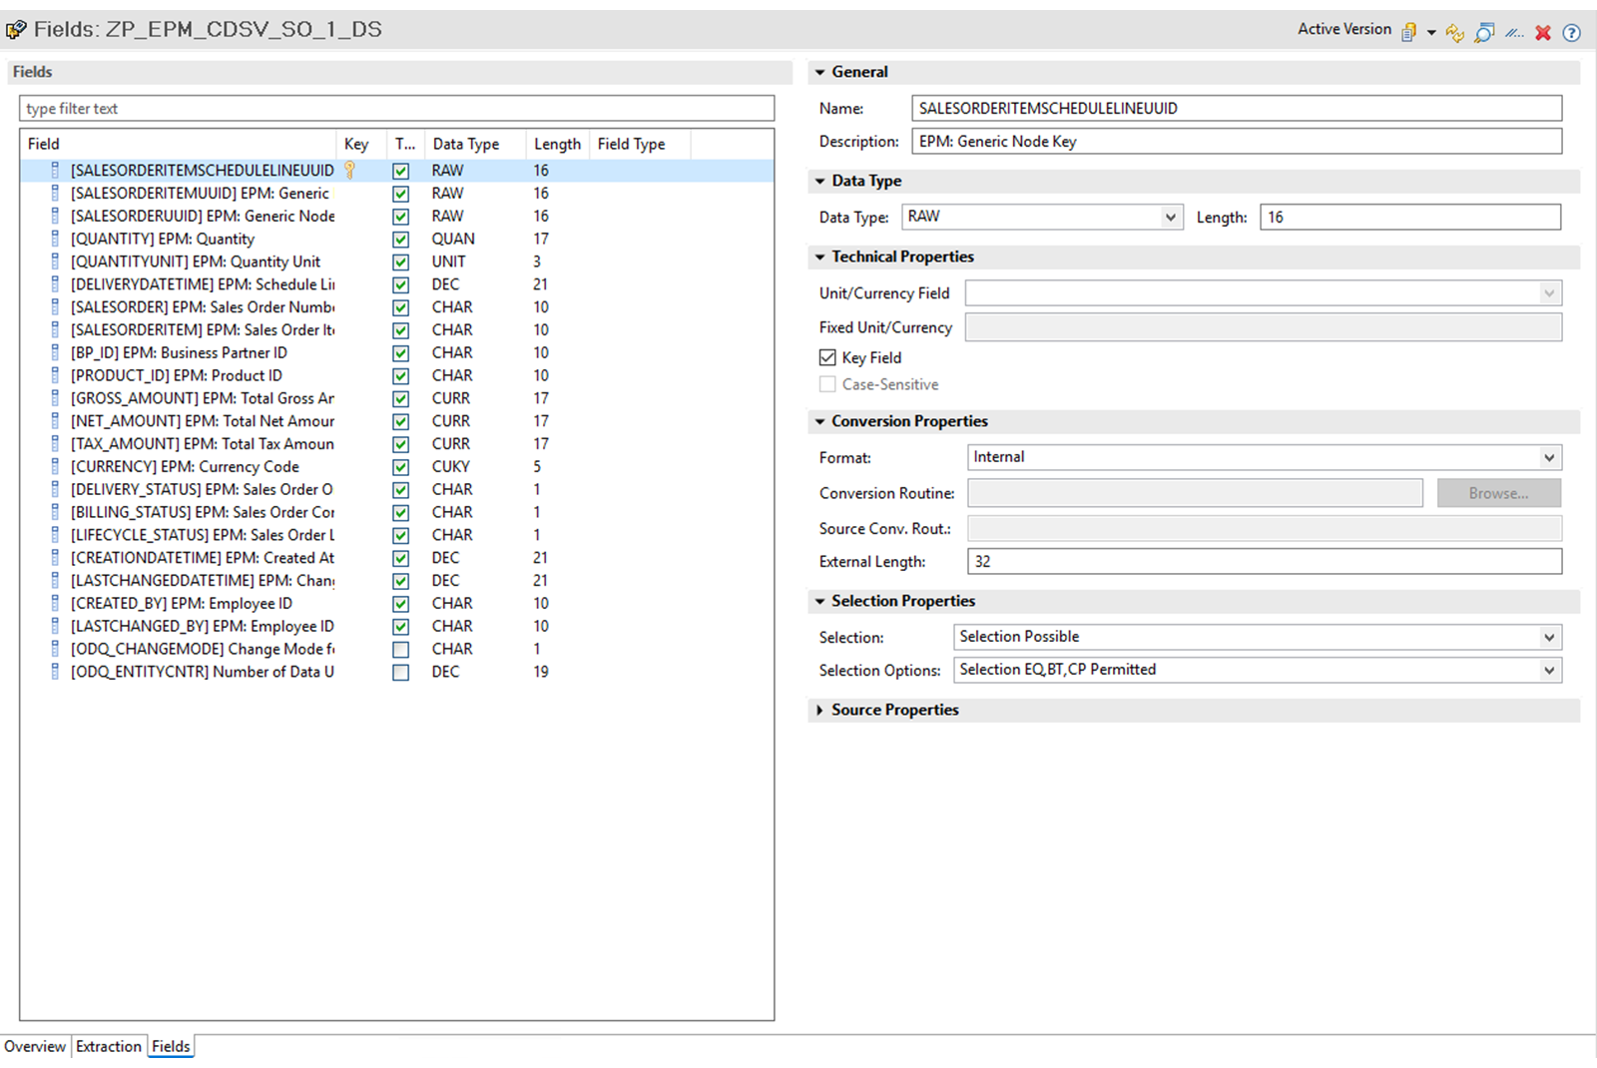Viewport: 1597px width, 1068px height.
Task: Collapse the Conversion Properties section
Action: tap(820, 421)
